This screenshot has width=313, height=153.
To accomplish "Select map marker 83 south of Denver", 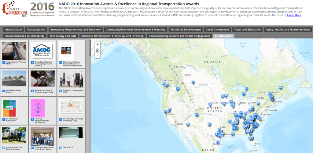I will (x=197, y=115).
